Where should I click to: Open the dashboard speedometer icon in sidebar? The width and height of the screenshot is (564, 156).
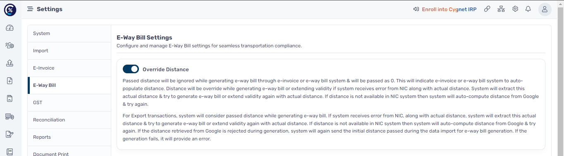pos(10,28)
